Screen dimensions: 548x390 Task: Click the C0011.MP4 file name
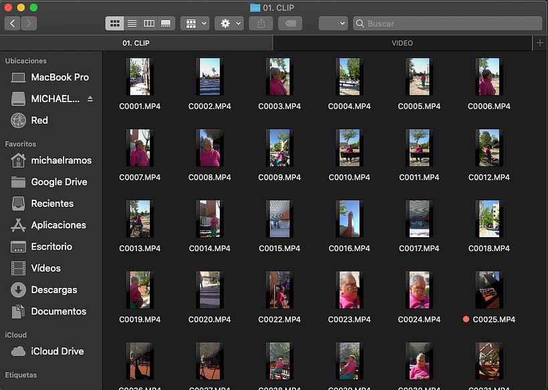click(419, 178)
